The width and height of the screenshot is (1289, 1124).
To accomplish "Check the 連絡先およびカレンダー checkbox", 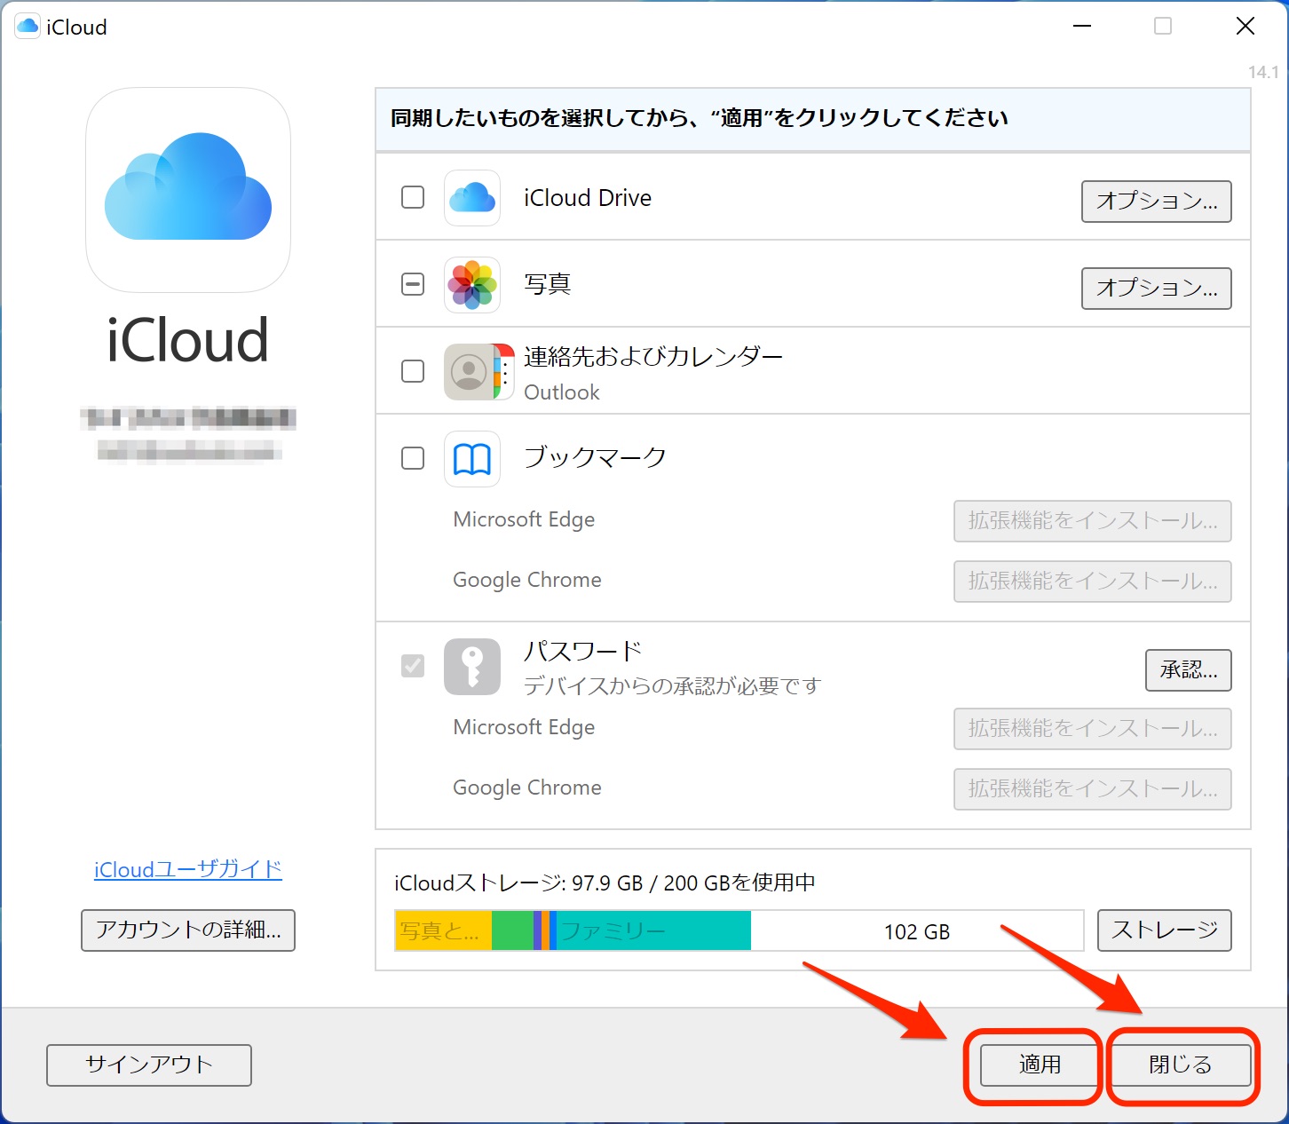I will (413, 371).
